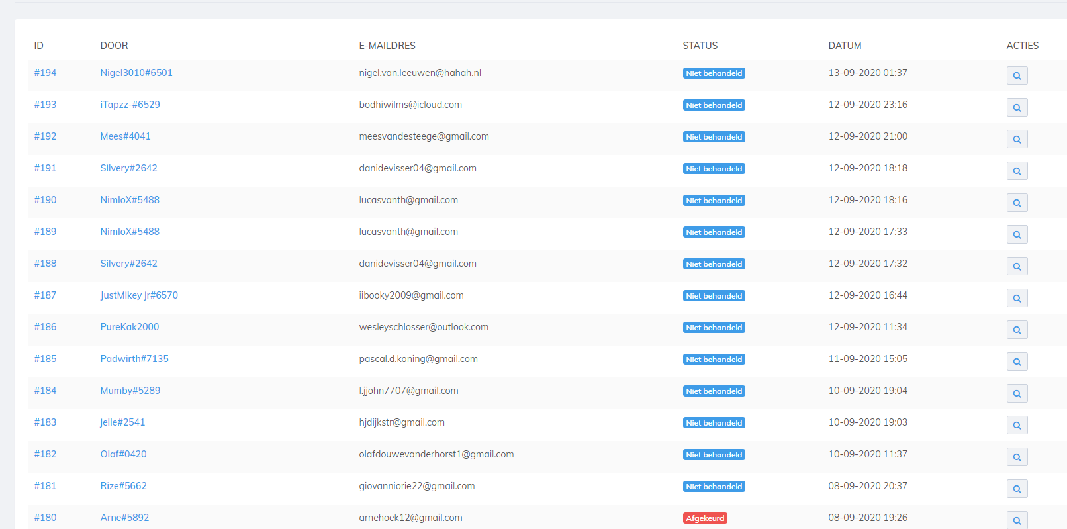View entry #181 using the magnifier icon

[x=1017, y=489]
